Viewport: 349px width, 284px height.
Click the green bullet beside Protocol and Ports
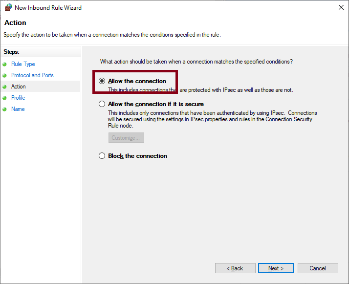tap(4, 75)
